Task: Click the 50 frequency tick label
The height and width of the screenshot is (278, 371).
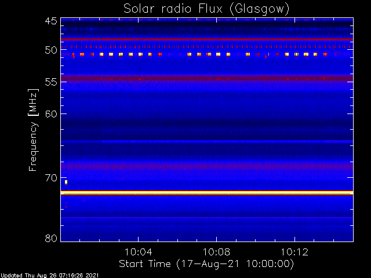Action: coord(51,50)
